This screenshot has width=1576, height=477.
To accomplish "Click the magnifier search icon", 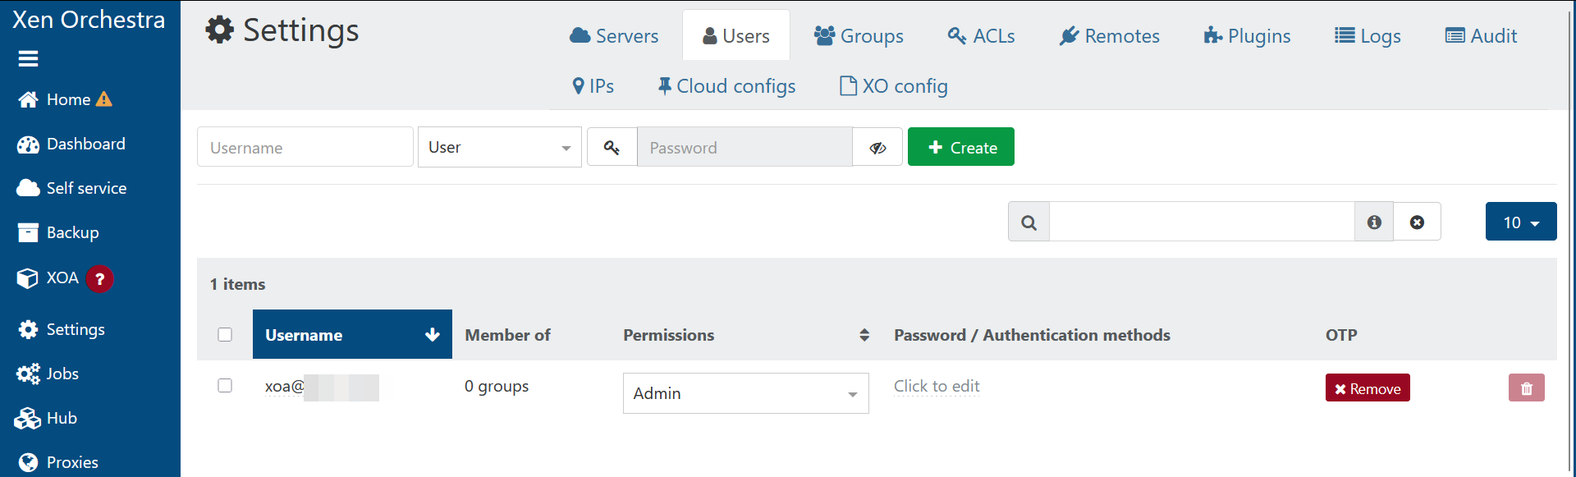I will (x=1029, y=222).
